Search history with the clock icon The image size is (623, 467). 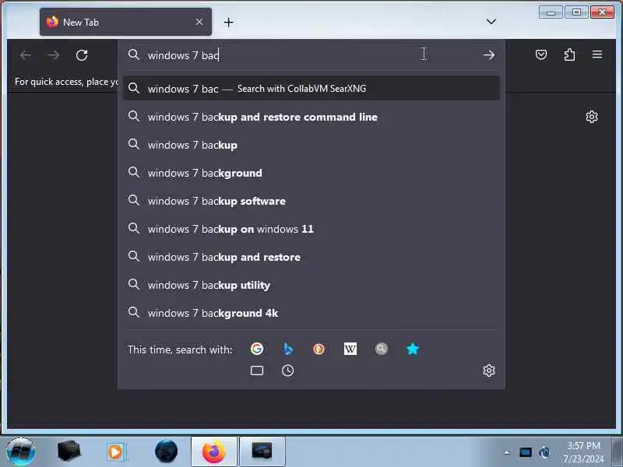click(287, 370)
